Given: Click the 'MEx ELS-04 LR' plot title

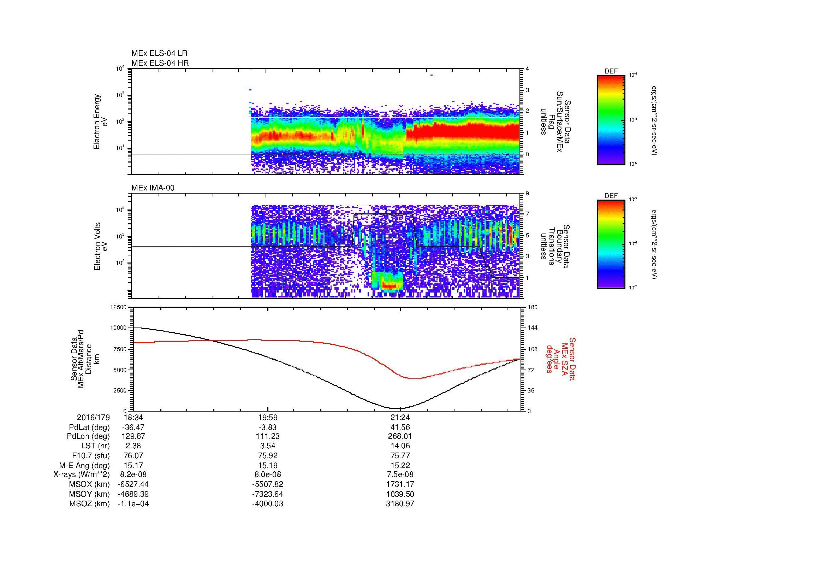Looking at the screenshot, I should pyautogui.click(x=159, y=53).
